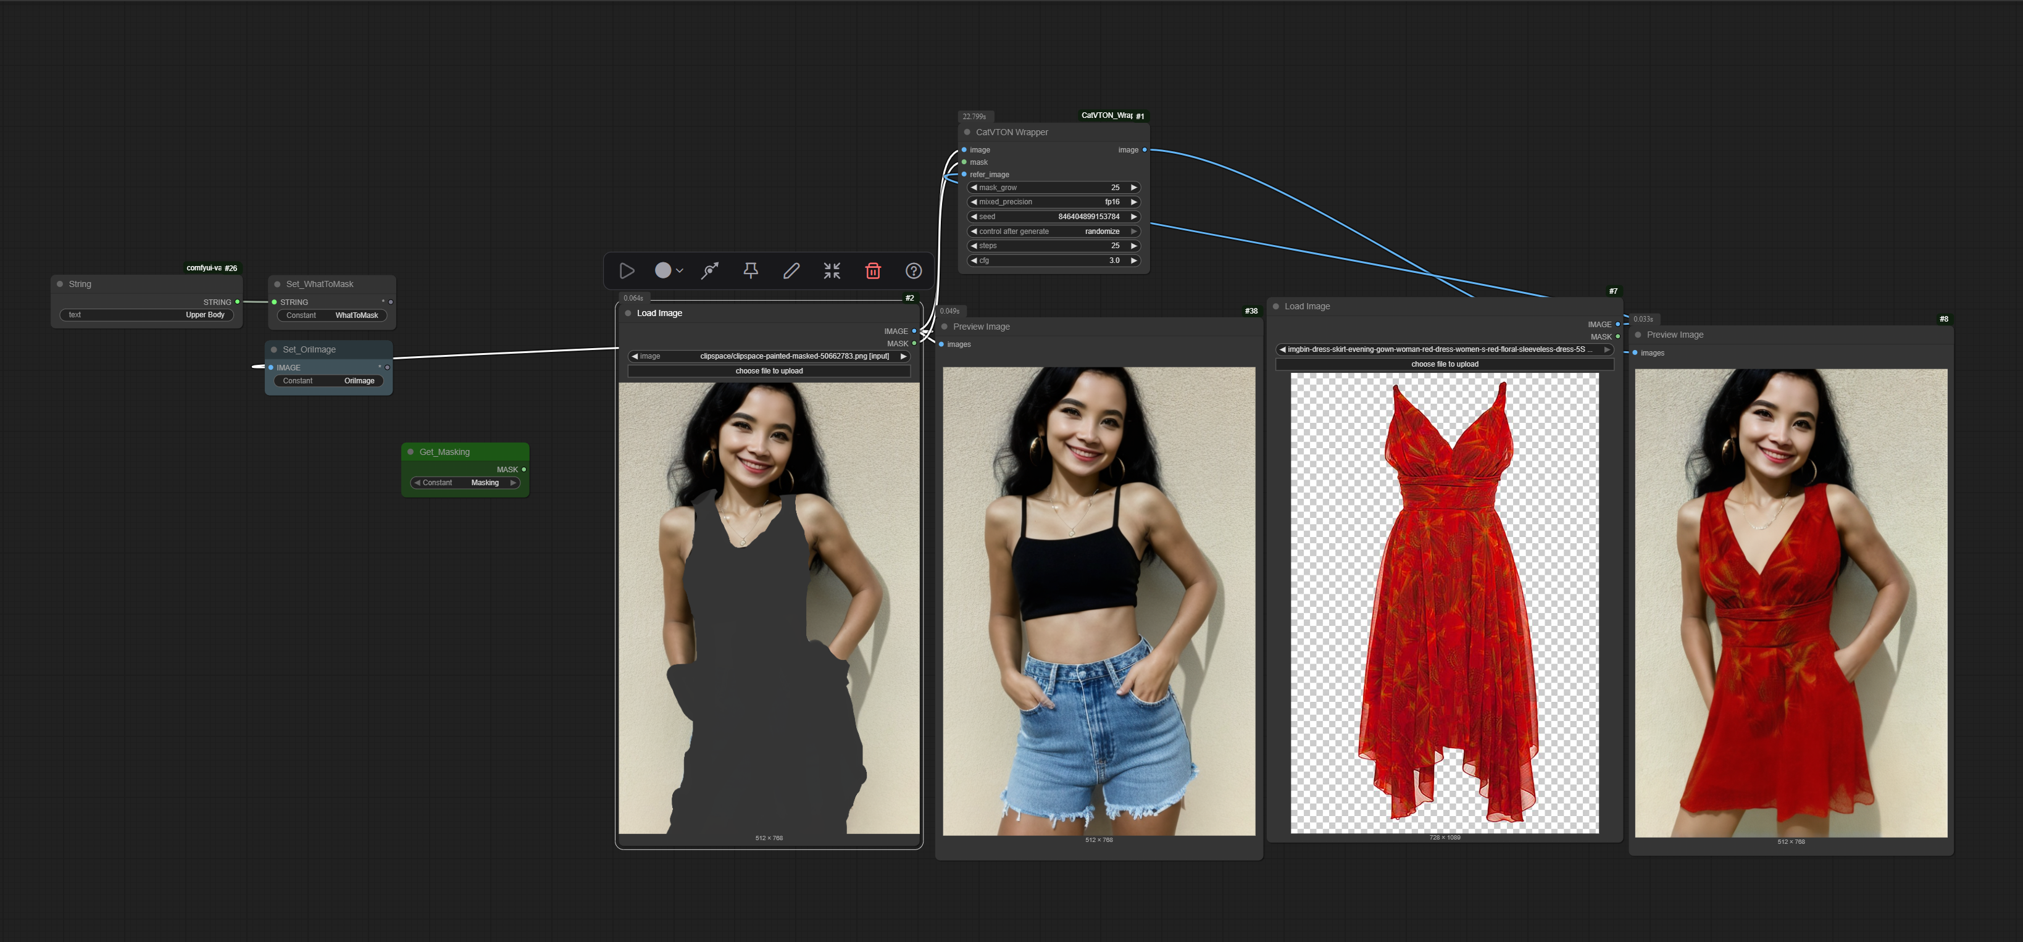Collapse the node using the inward arrows icon
Image resolution: width=2023 pixels, height=942 pixels.
pyautogui.click(x=832, y=271)
